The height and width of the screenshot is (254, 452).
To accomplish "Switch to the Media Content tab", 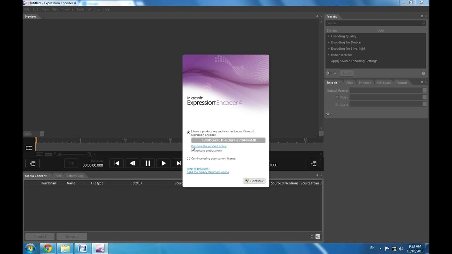I will point(36,176).
